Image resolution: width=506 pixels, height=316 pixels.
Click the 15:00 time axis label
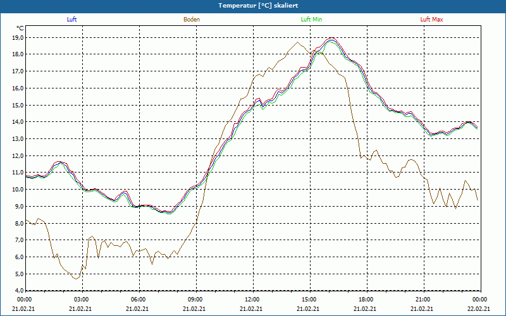coord(308,300)
